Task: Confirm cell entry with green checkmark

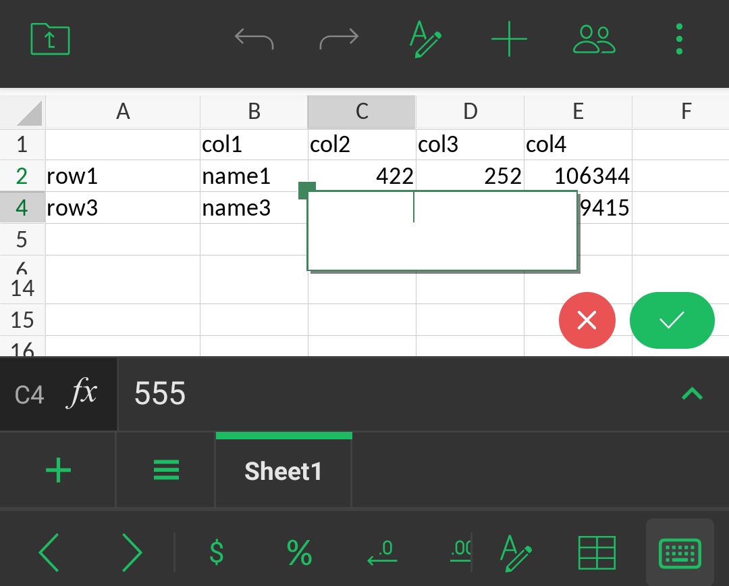Action: click(672, 320)
